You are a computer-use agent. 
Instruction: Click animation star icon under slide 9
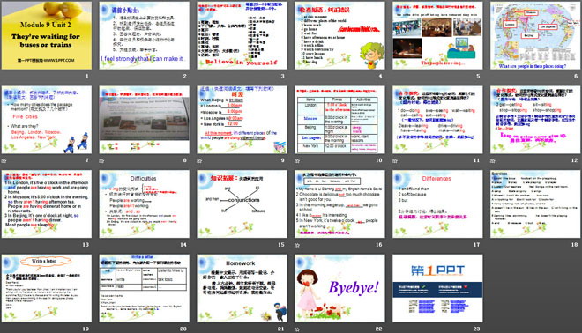199,161
